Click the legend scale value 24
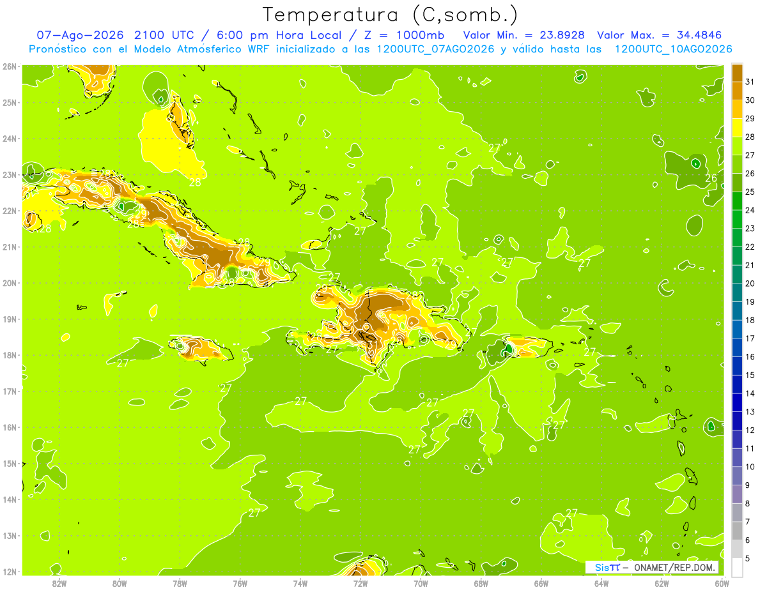This screenshot has height=592, width=767. (750, 210)
